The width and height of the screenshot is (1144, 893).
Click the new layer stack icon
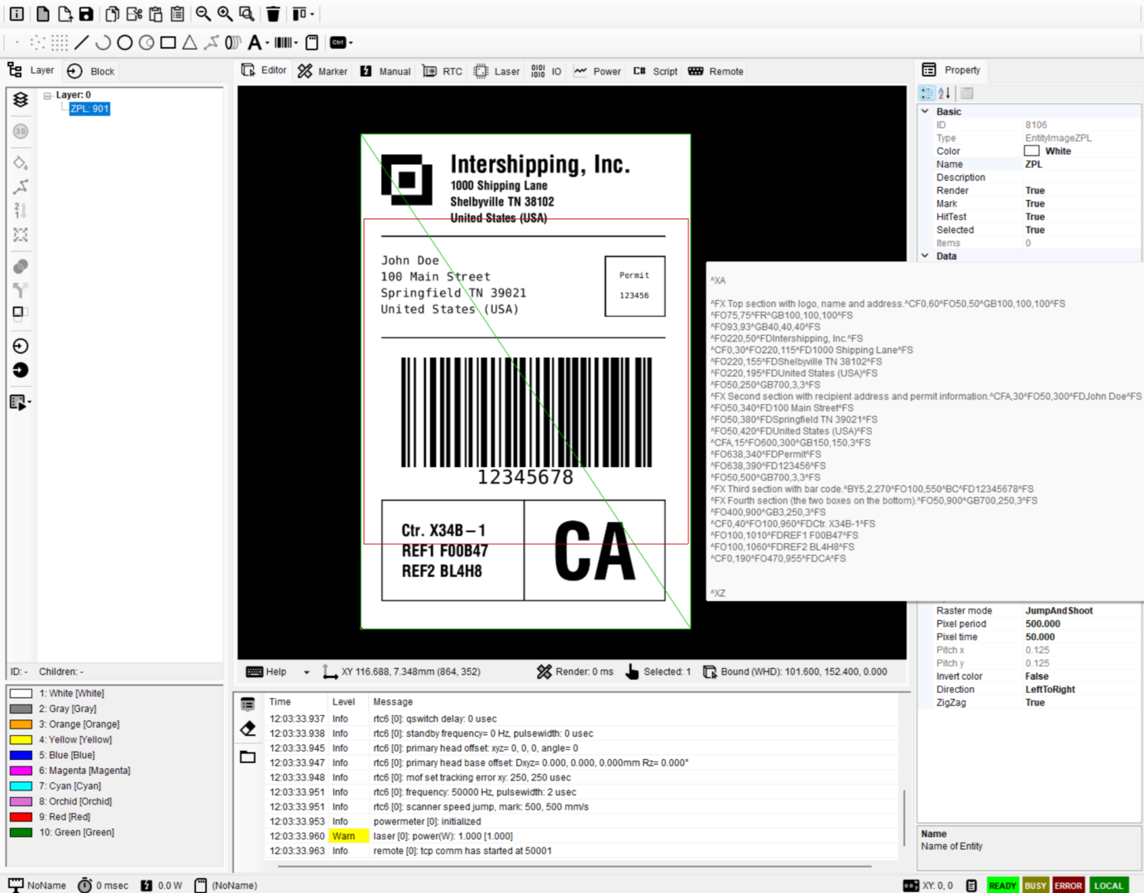21,100
